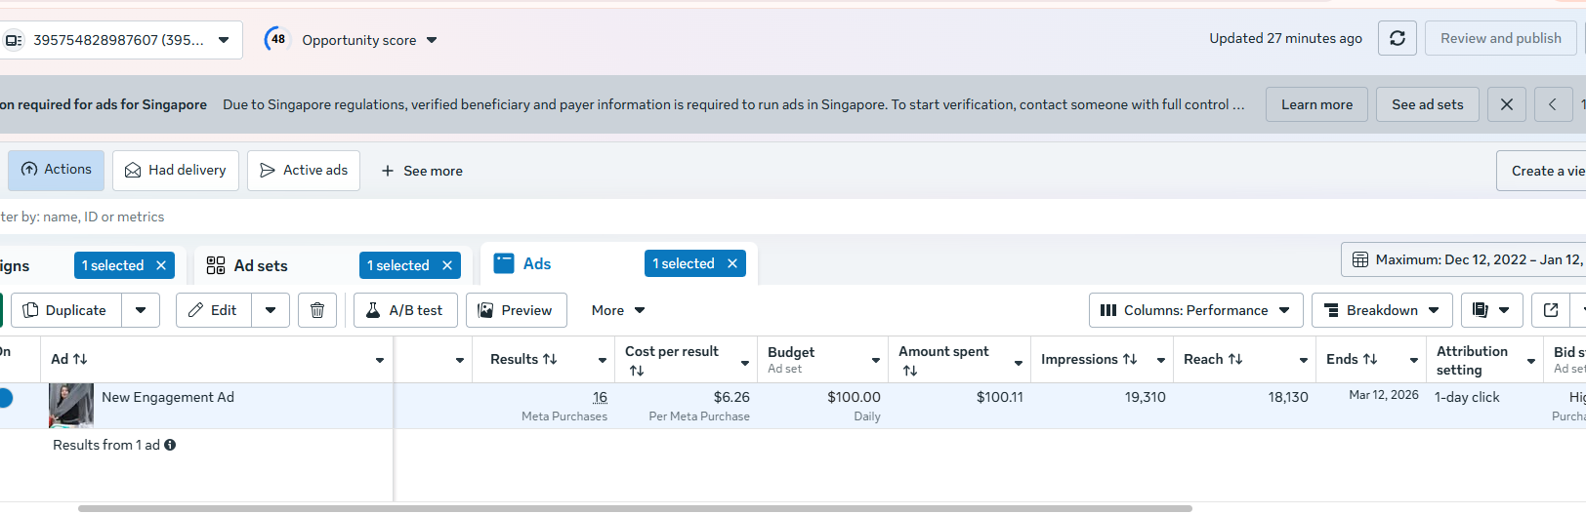Remove the Ad sets selection filter
The height and width of the screenshot is (514, 1586).
click(x=447, y=265)
